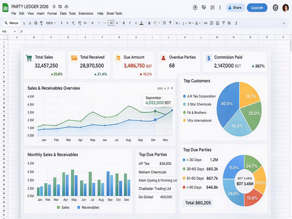Toggle A K Tex Corporation legend dot
The width and height of the screenshot is (292, 219).
[x=184, y=96]
